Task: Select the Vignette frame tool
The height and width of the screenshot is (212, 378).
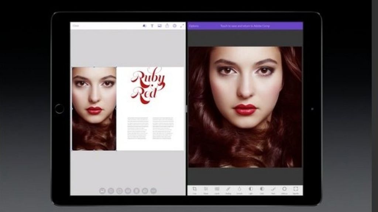Action: [296, 190]
